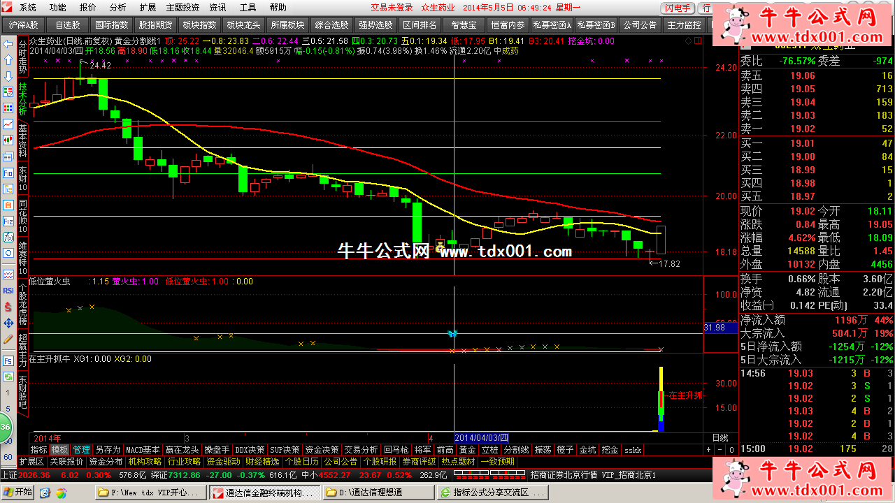Apply the DDX决策 template tab
895x503 pixels.
250,450
